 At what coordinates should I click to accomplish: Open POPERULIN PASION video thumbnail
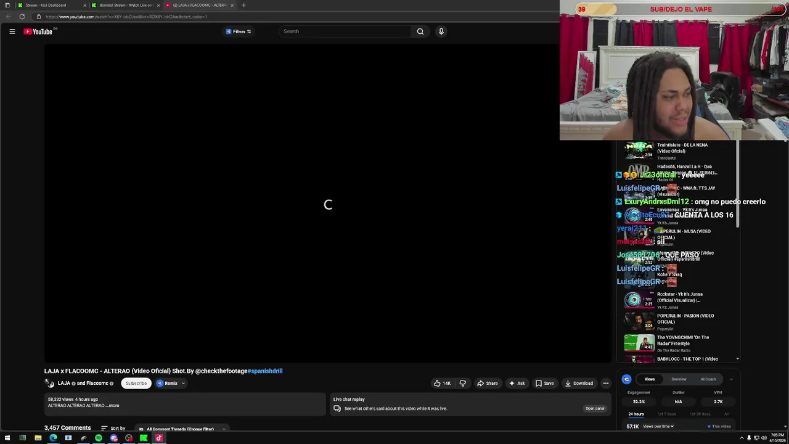point(639,321)
